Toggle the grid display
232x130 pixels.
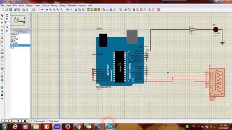click(x=37, y=10)
